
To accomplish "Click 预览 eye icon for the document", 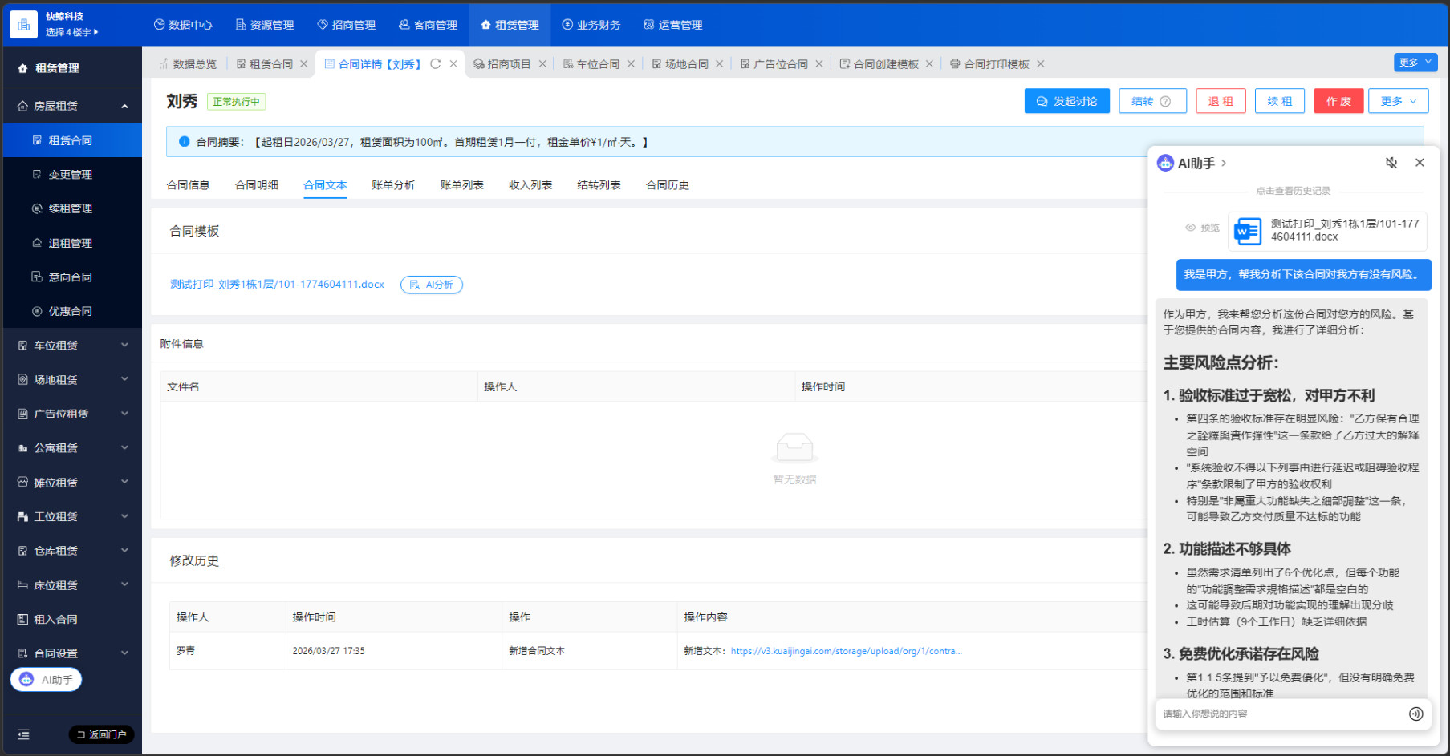I will 1191,228.
